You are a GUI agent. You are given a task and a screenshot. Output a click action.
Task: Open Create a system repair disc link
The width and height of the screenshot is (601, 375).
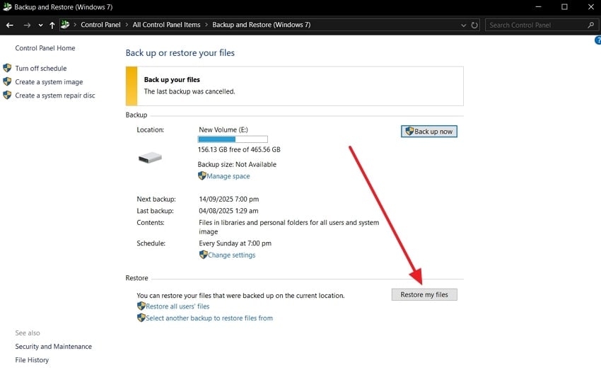(55, 95)
